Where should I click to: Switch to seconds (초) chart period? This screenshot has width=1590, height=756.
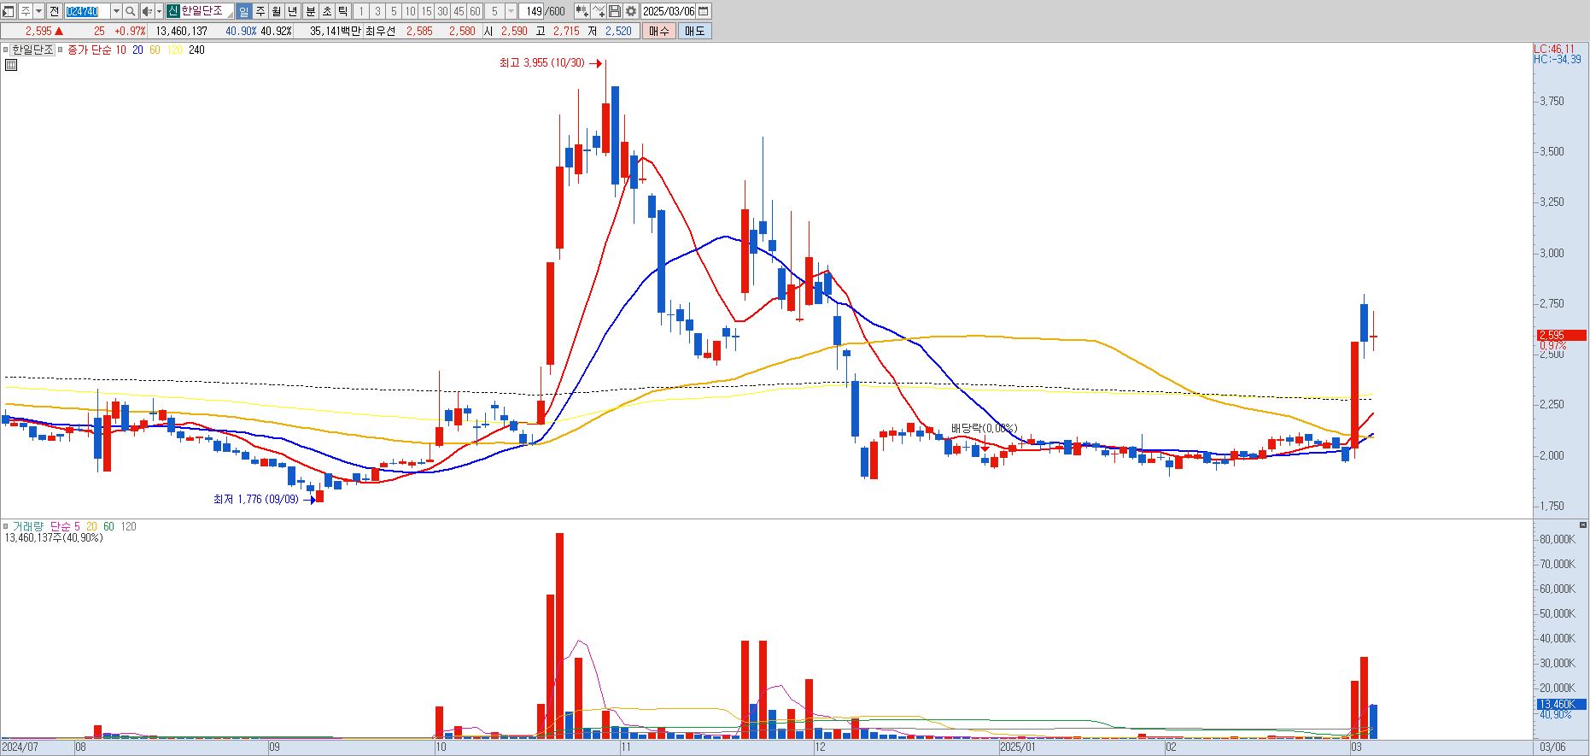[327, 11]
